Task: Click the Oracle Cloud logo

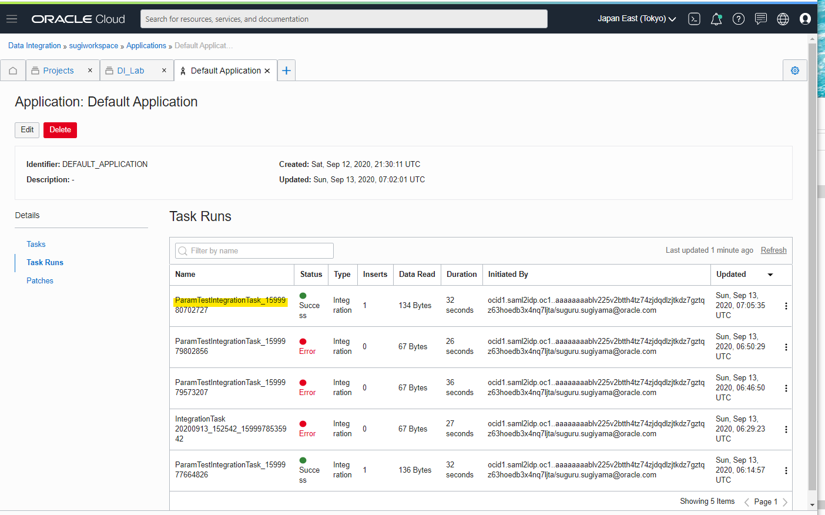Action: point(78,19)
